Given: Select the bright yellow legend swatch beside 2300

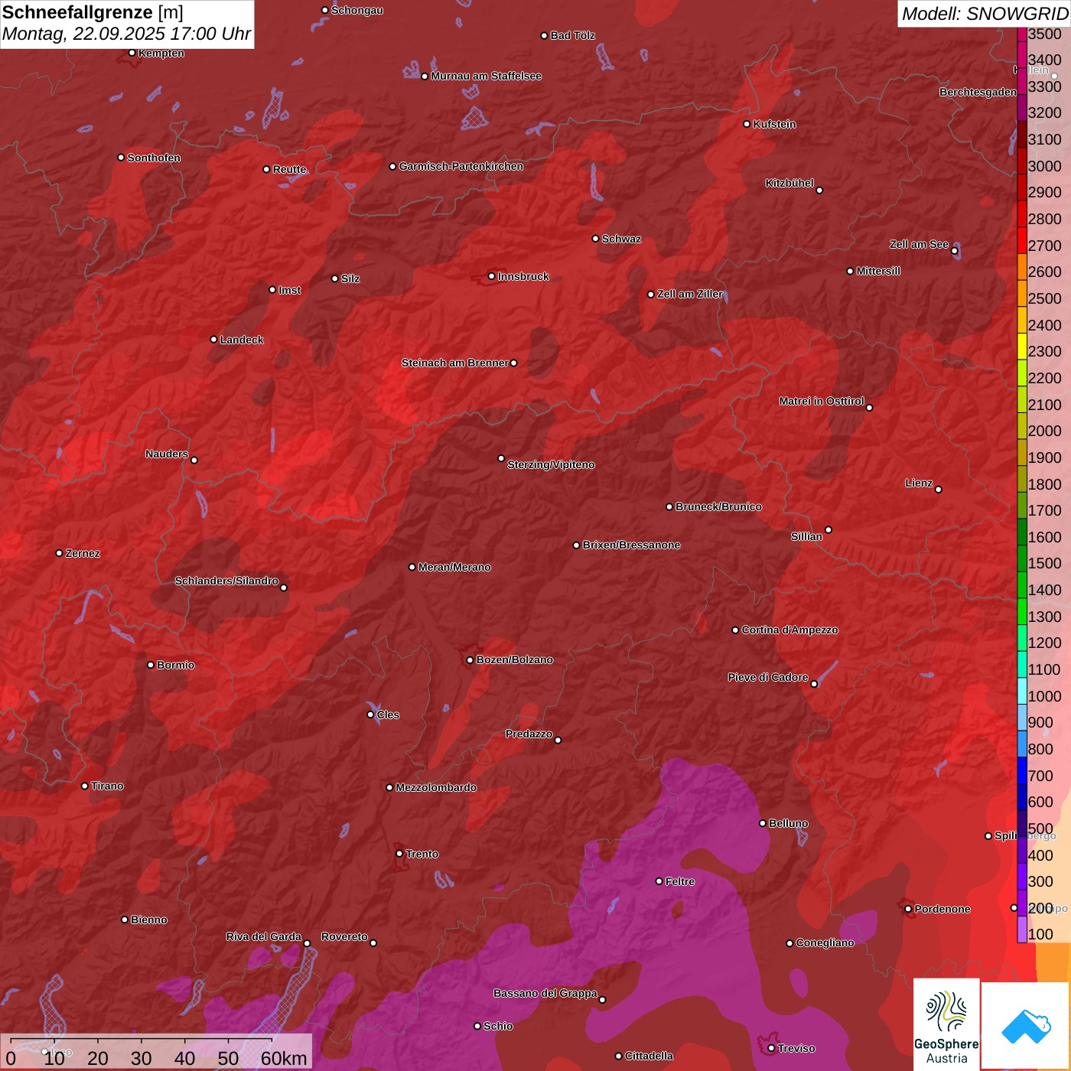Looking at the screenshot, I should coord(1022,347).
